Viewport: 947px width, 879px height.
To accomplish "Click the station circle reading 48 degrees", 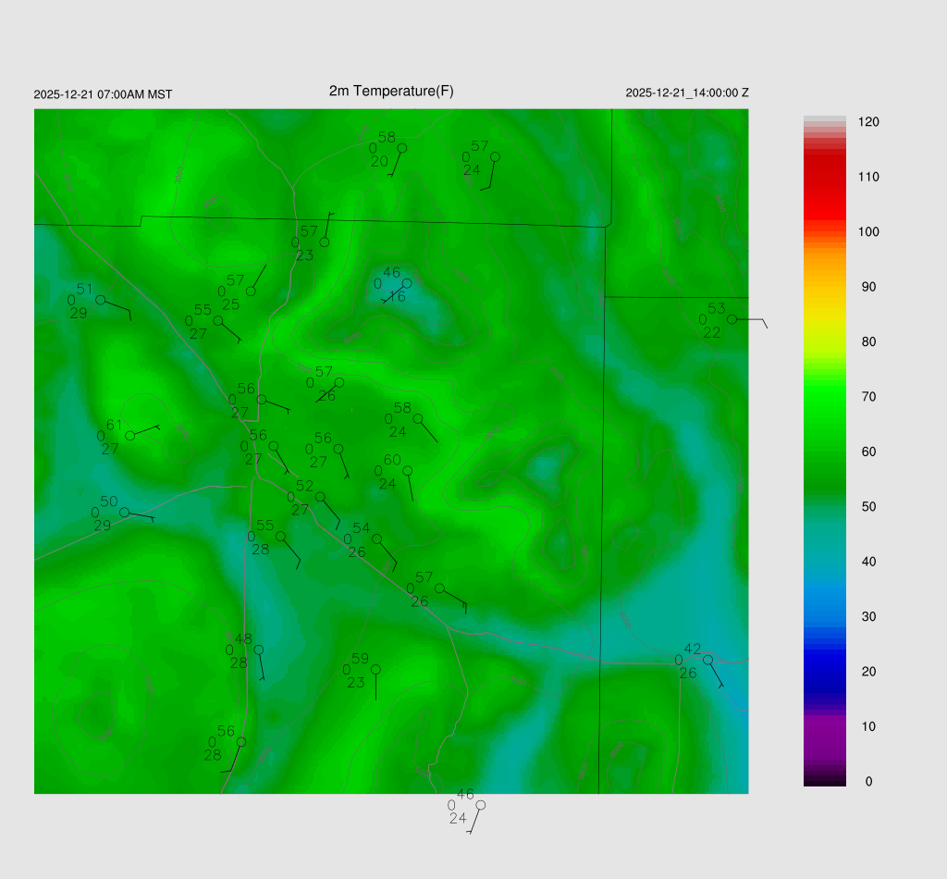I will [259, 650].
